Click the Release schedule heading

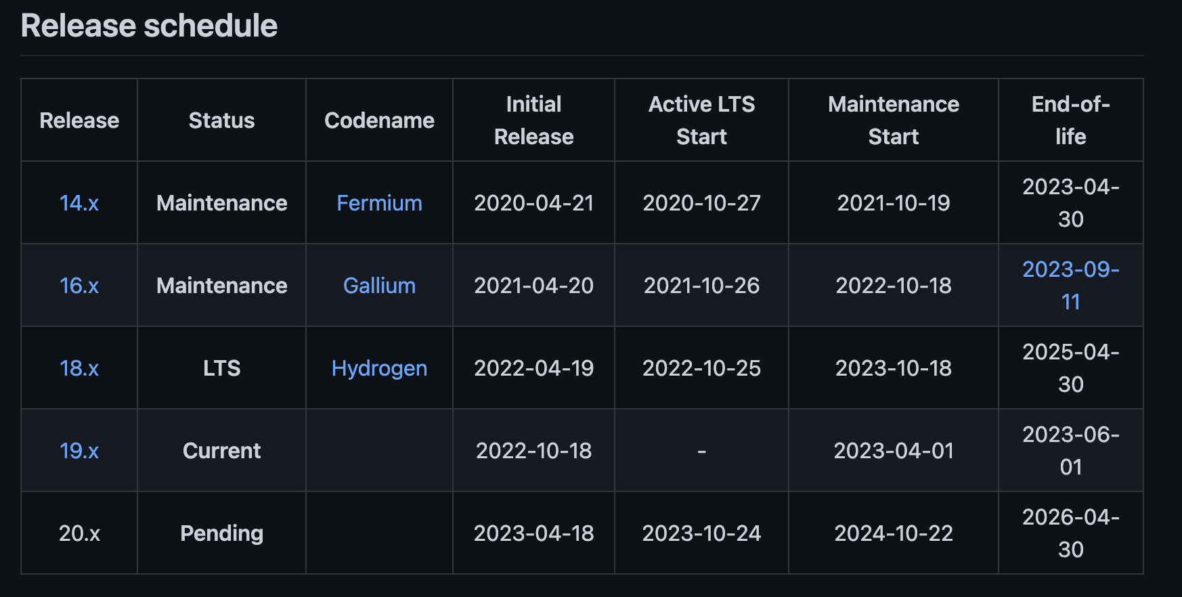[x=149, y=26]
